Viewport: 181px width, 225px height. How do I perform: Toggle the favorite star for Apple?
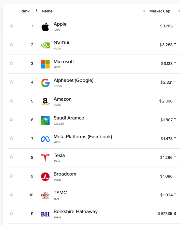point(11,26)
